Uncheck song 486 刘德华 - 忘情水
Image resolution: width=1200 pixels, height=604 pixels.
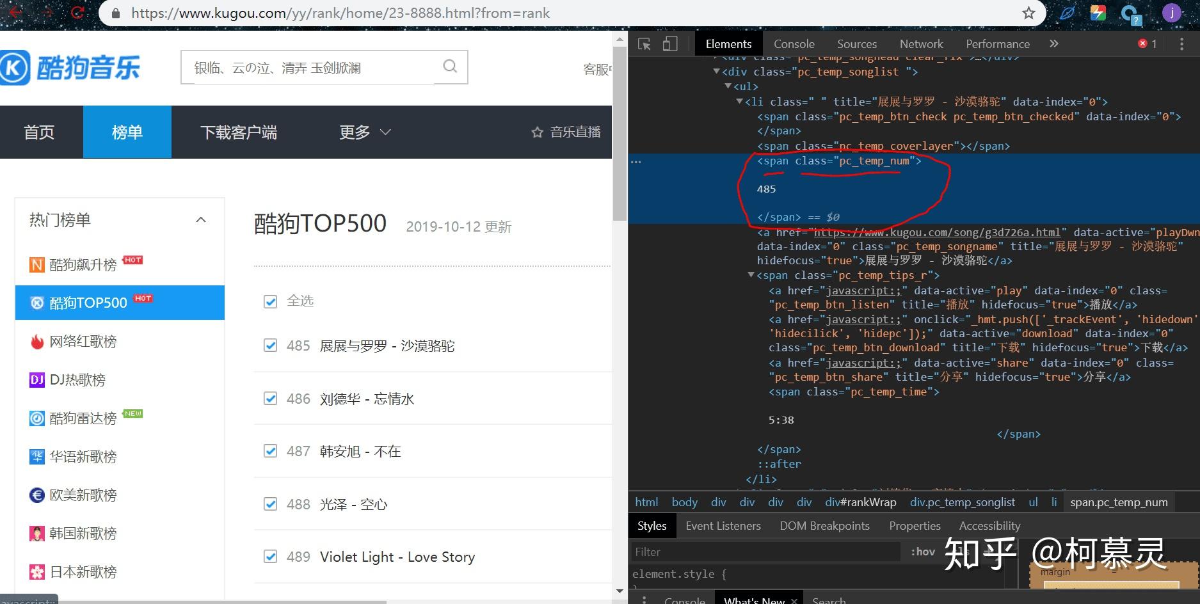coord(270,398)
